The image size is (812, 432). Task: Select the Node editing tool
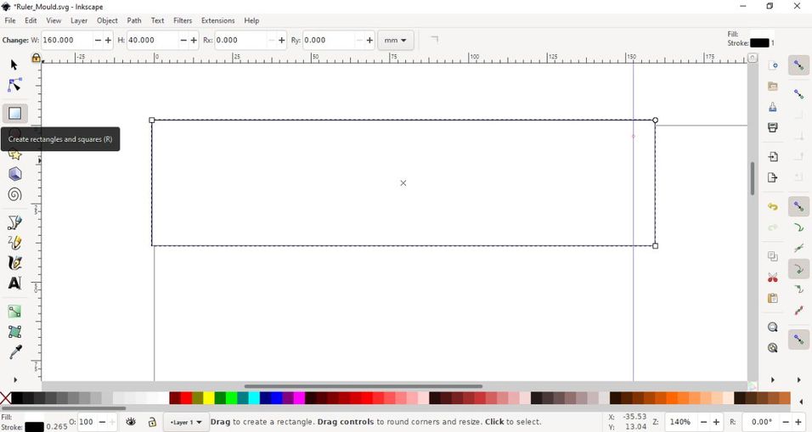(x=14, y=86)
